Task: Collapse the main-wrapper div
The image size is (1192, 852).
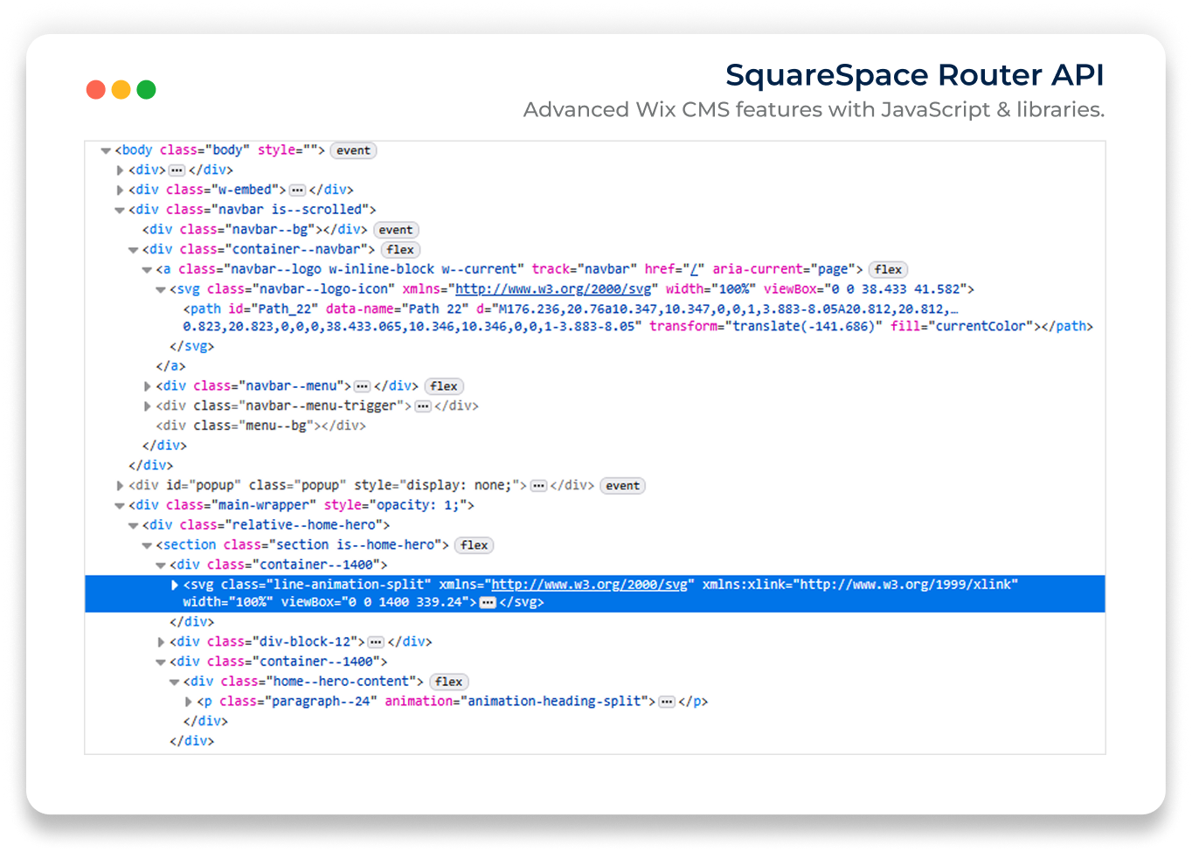Action: pos(120,505)
